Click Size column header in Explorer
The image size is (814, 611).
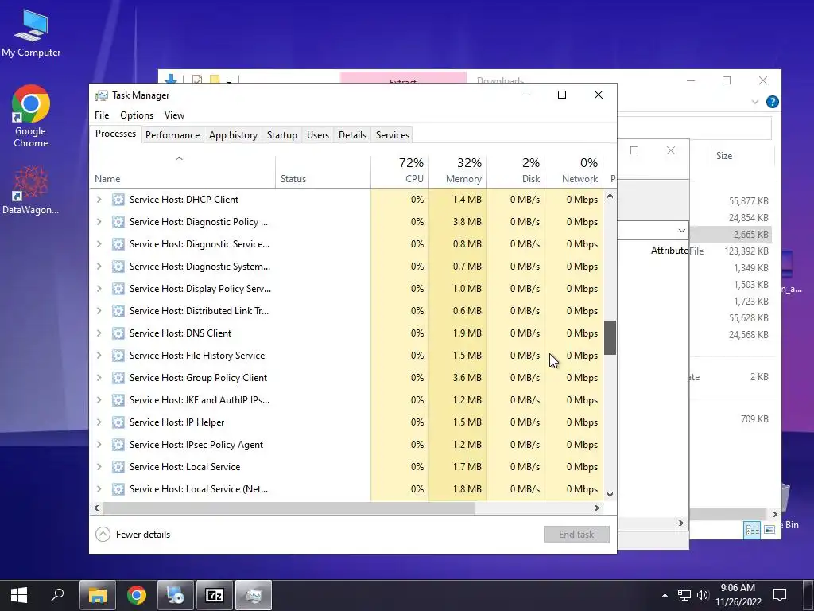742,156
